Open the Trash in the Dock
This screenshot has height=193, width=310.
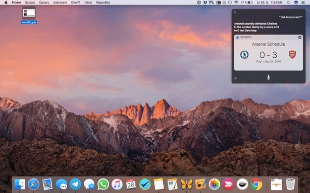(x=290, y=184)
